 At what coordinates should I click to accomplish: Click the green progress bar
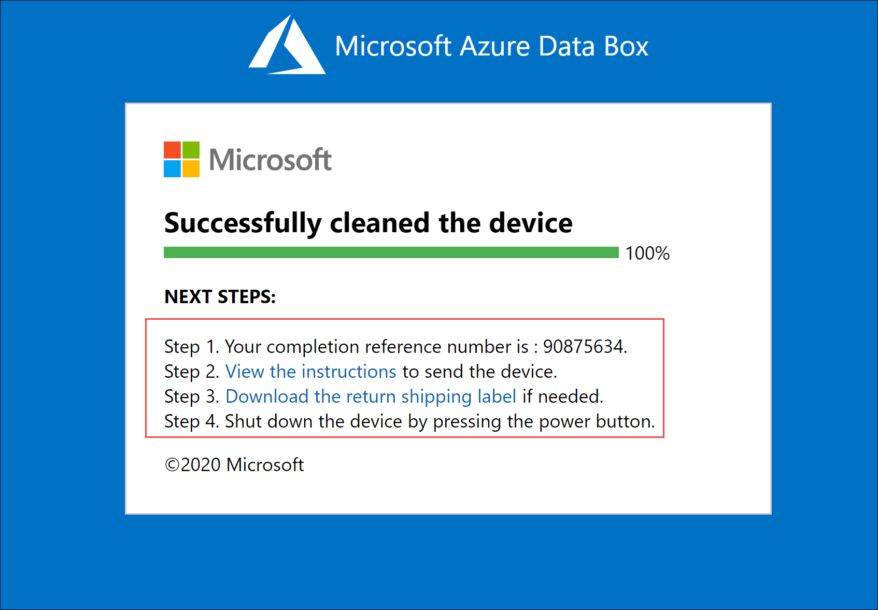coord(391,252)
